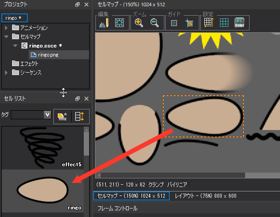Expand the アニメーション folder
Viewport: 280px width, 217px height.
[6, 28]
